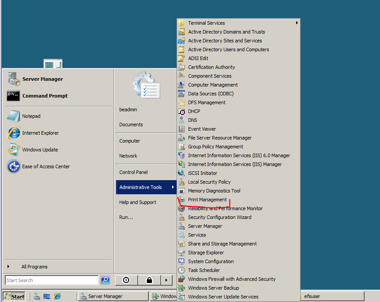380x302 pixels.
Task: Select Computer Management menu entry
Action: 239,85
